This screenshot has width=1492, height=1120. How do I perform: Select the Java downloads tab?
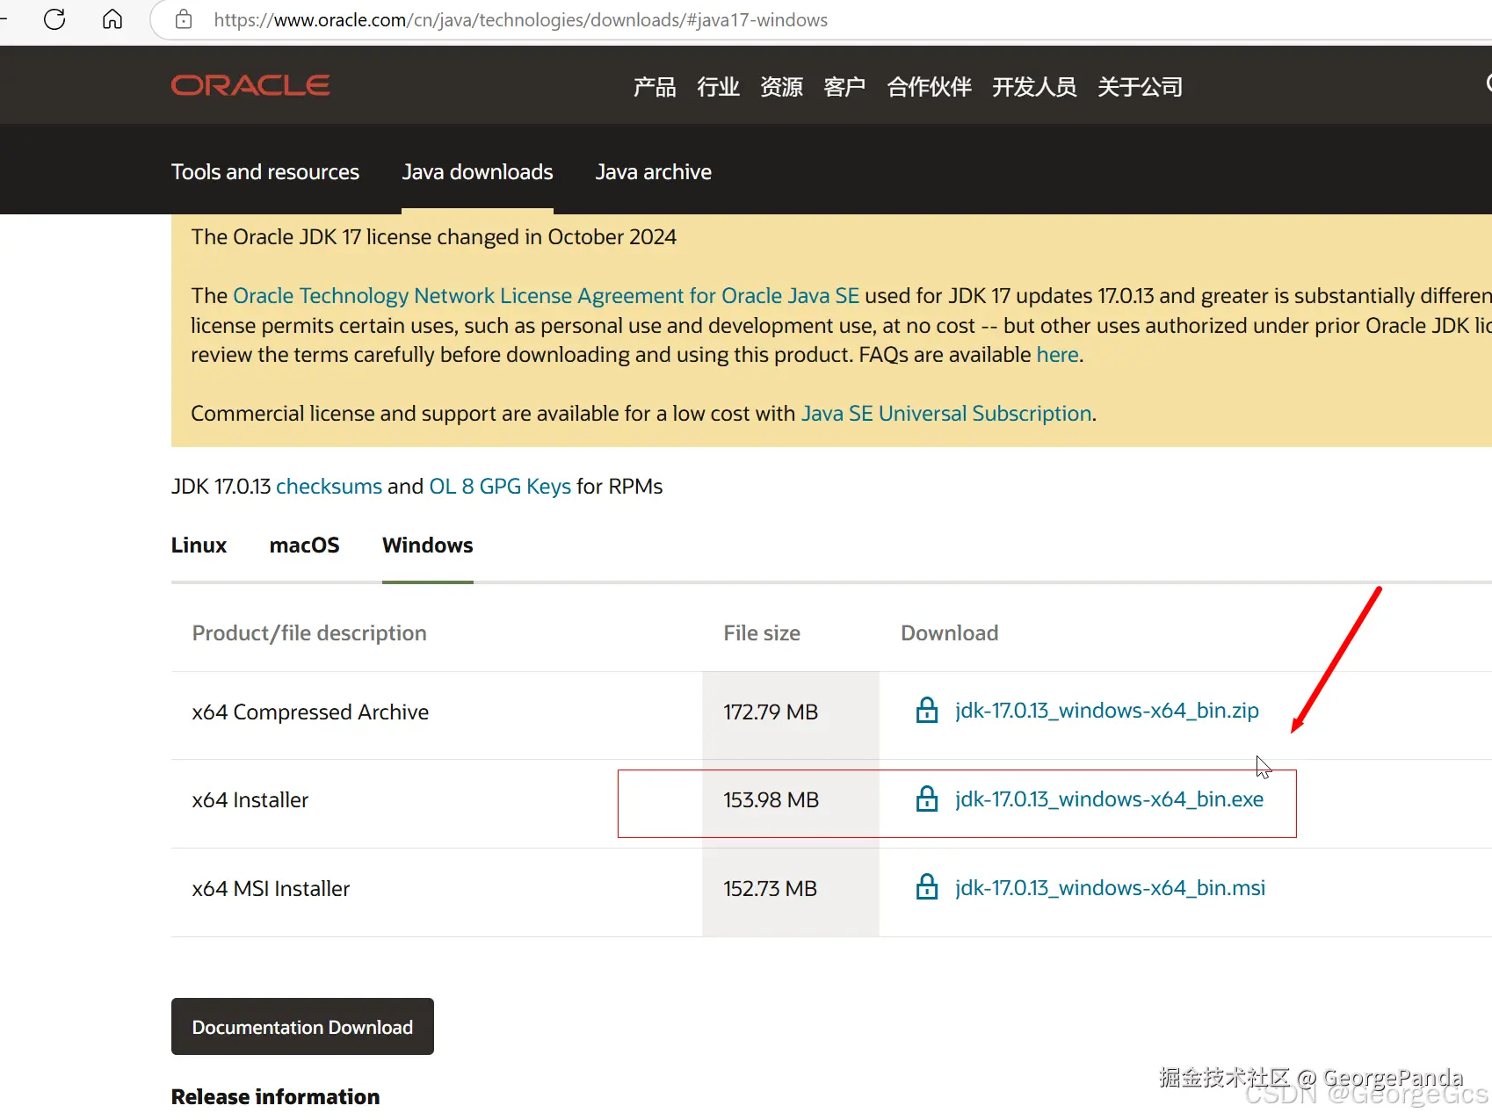[477, 172]
